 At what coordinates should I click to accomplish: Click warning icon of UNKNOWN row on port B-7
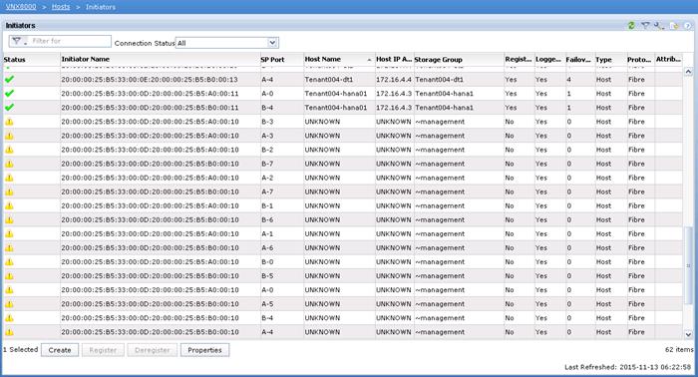(x=9, y=164)
